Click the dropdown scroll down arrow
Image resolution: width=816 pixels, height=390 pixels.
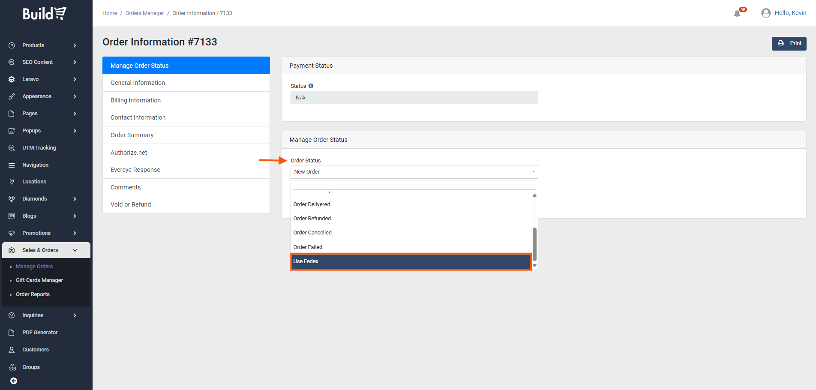534,266
